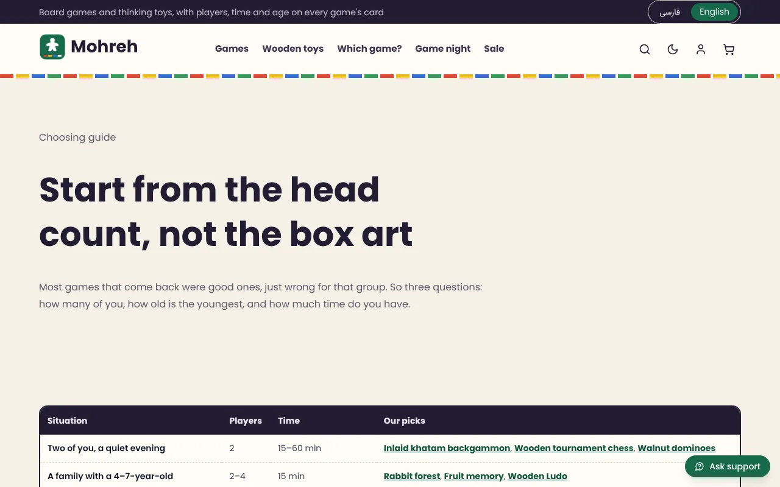The height and width of the screenshot is (487, 780).
Task: Open Wooden tournament chess link
Action: (574, 448)
